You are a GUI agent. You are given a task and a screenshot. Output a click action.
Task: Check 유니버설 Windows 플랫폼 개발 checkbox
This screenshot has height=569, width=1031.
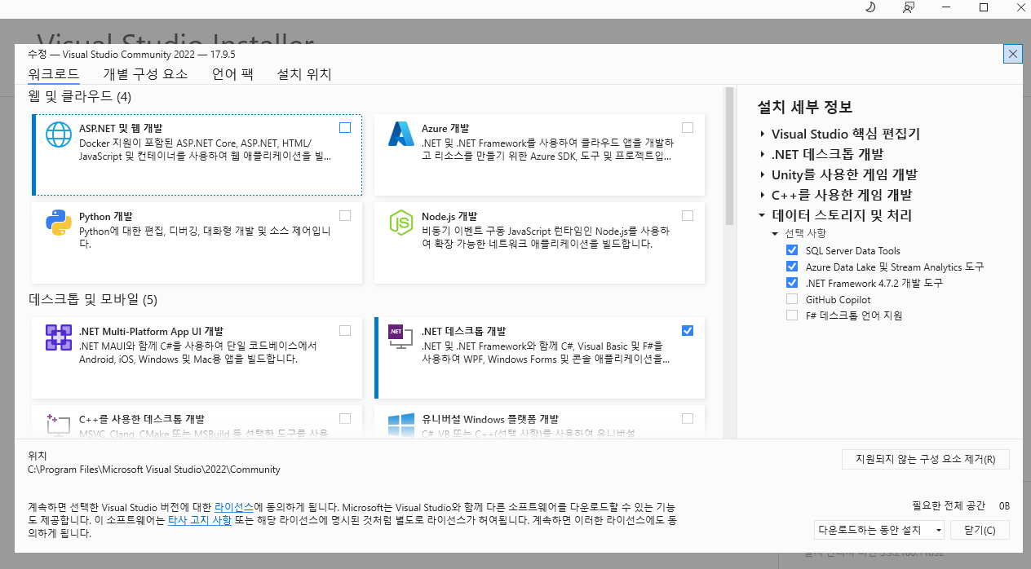click(688, 418)
